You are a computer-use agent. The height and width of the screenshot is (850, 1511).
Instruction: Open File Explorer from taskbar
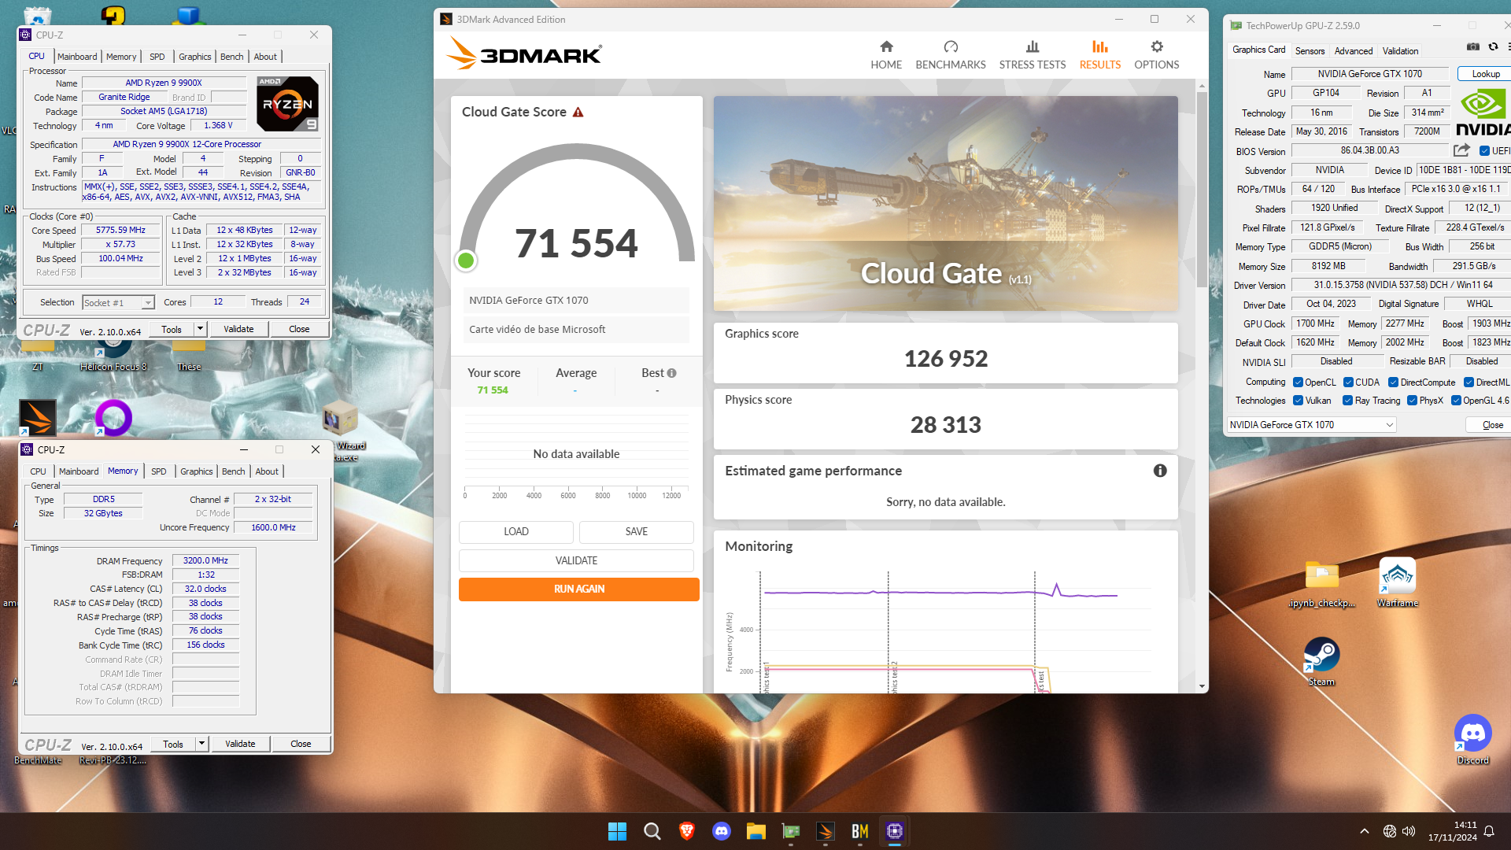(756, 831)
